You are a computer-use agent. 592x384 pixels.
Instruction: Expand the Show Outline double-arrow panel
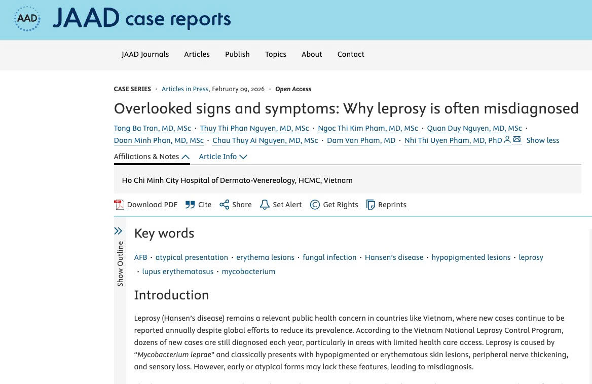[x=118, y=231]
